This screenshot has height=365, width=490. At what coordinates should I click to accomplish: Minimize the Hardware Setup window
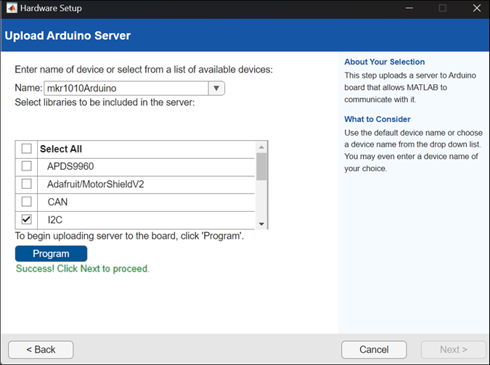click(408, 9)
